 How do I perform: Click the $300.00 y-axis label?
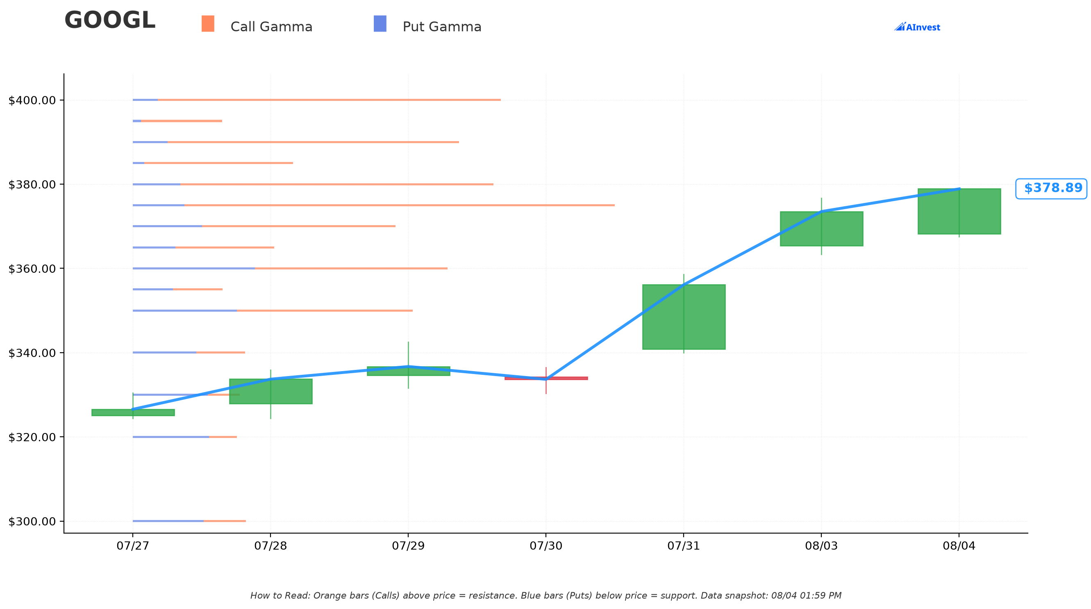[33, 521]
